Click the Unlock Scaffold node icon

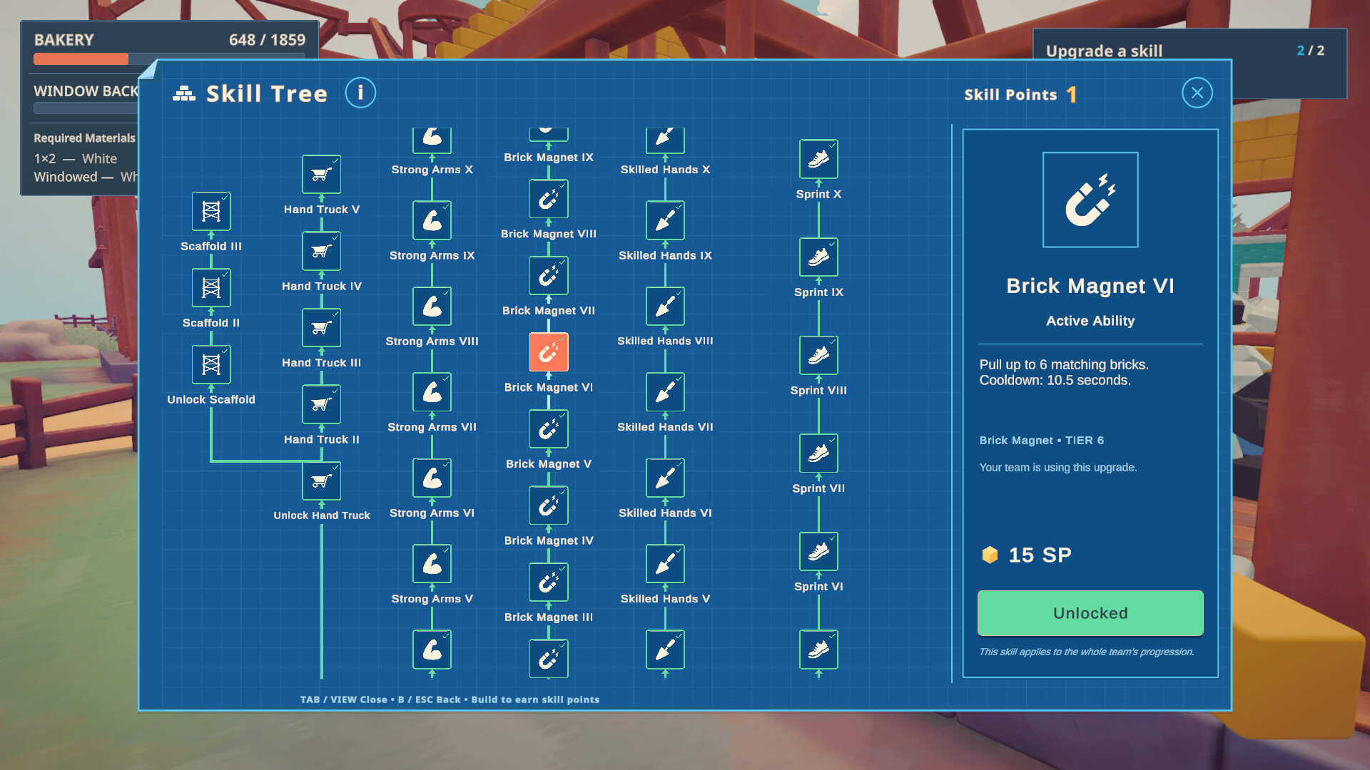(211, 364)
